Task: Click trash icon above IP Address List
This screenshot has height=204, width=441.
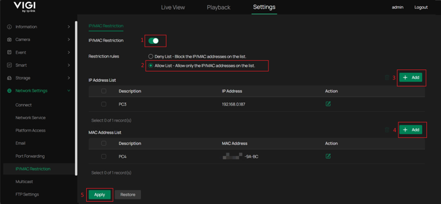Action: click(x=387, y=78)
